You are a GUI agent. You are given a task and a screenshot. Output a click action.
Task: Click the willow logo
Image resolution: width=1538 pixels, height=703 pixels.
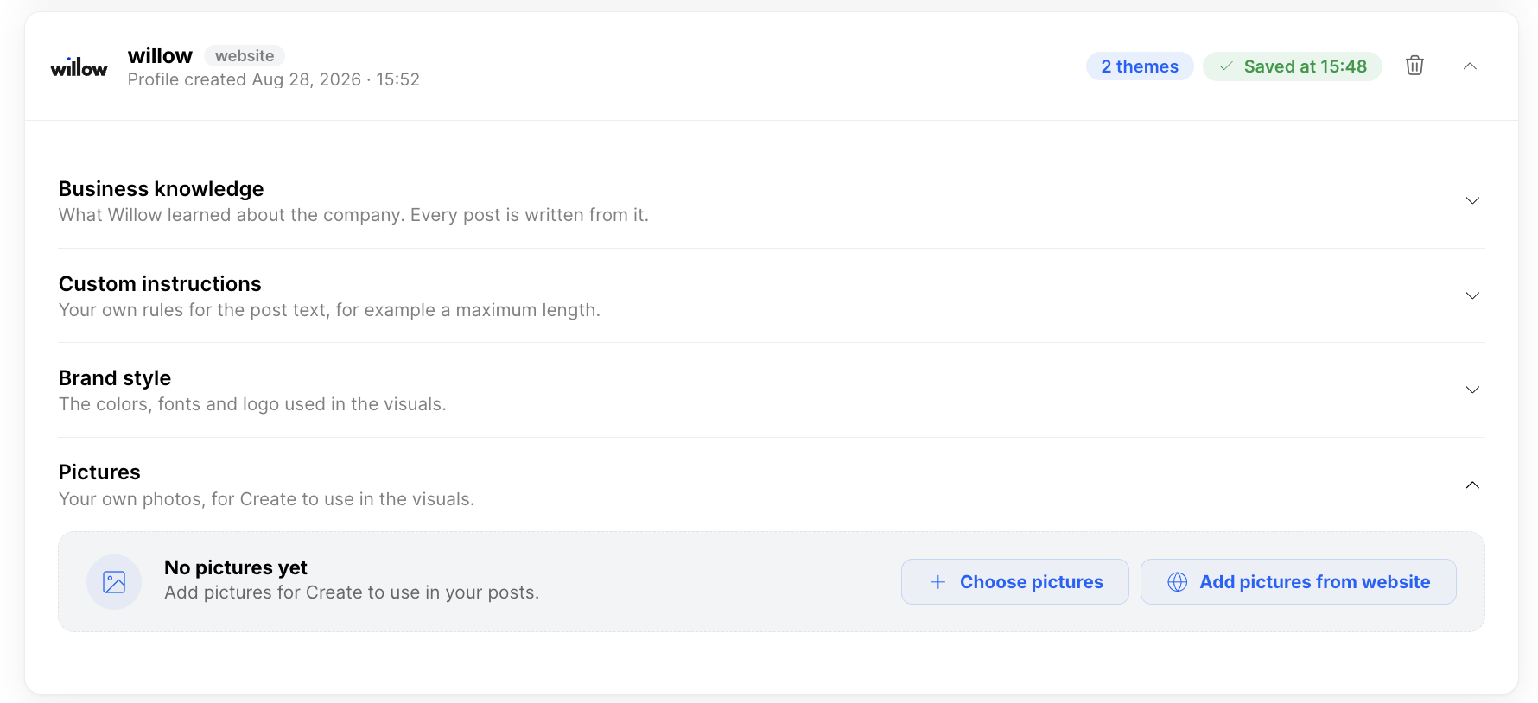point(79,66)
